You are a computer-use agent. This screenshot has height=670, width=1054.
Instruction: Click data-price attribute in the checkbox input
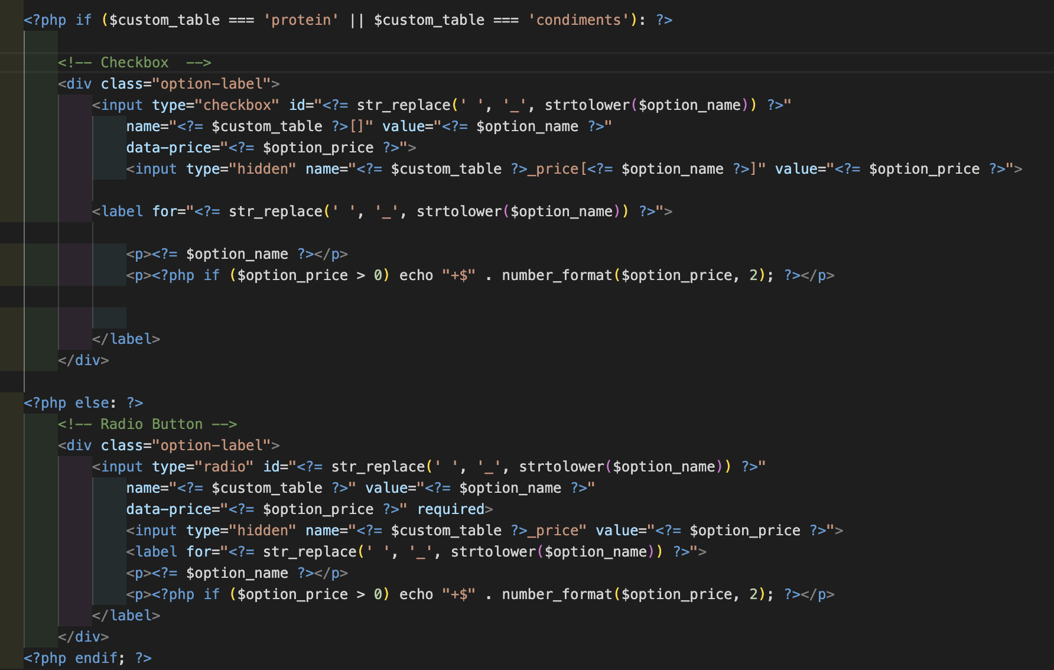(x=169, y=148)
